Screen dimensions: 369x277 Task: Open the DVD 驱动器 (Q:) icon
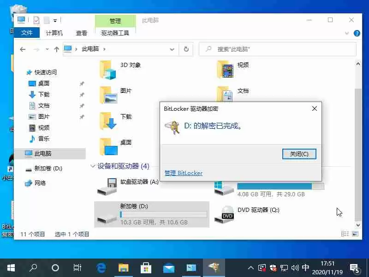point(226,215)
